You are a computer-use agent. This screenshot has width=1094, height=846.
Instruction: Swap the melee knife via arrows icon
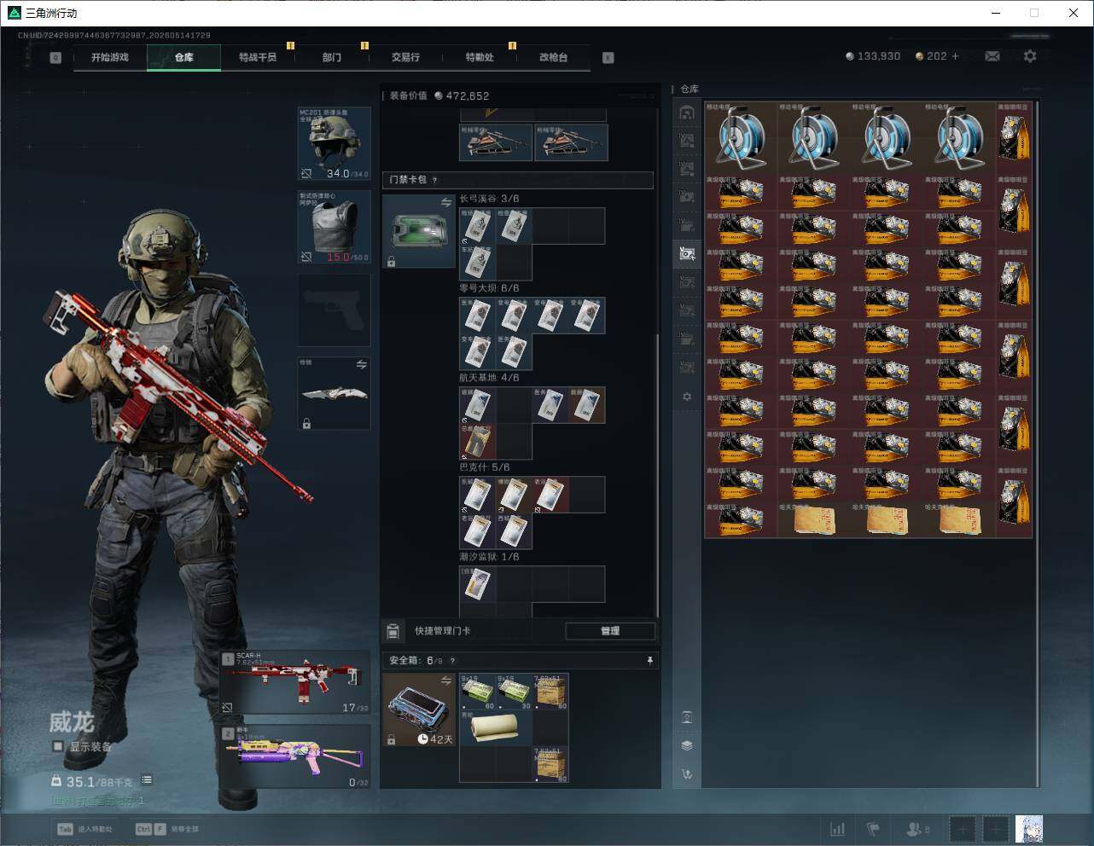tap(361, 365)
